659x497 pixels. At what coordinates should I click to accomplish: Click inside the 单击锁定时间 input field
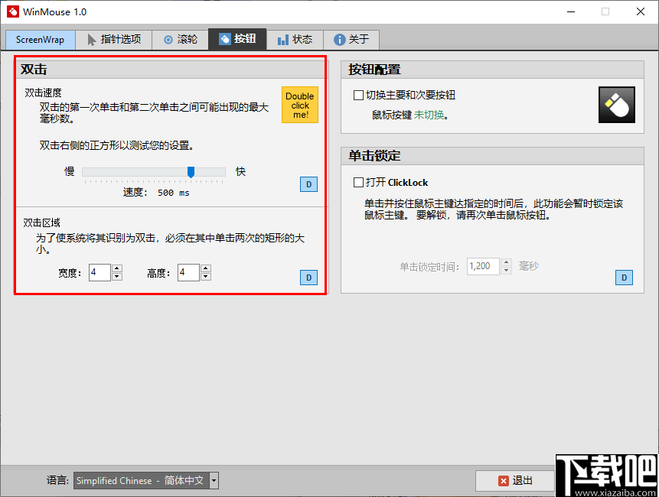482,266
